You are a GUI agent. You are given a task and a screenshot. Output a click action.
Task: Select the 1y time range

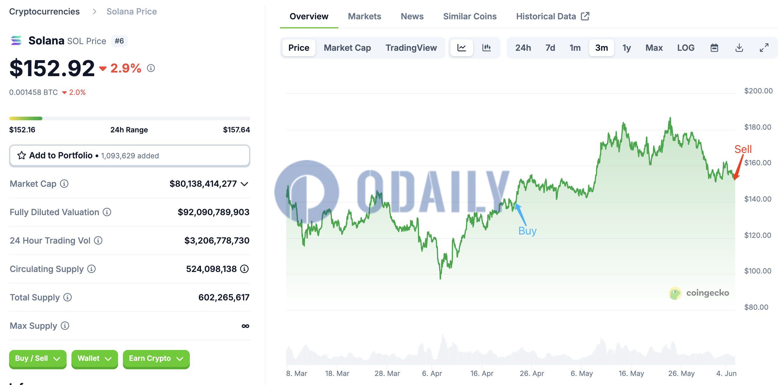point(627,48)
